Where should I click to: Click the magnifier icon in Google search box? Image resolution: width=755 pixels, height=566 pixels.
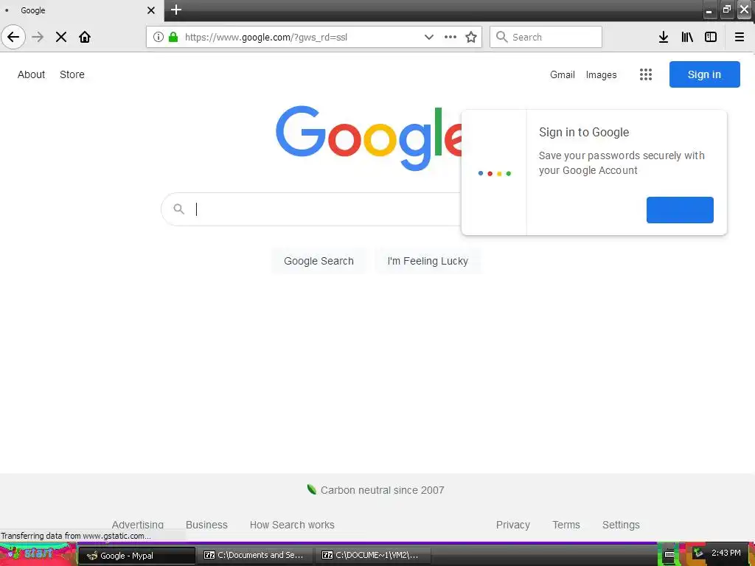click(x=179, y=209)
